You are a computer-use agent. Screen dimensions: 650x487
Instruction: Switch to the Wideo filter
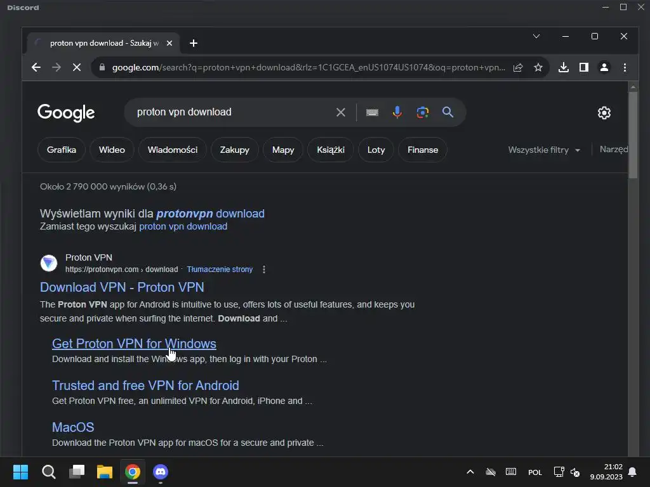pyautogui.click(x=112, y=150)
